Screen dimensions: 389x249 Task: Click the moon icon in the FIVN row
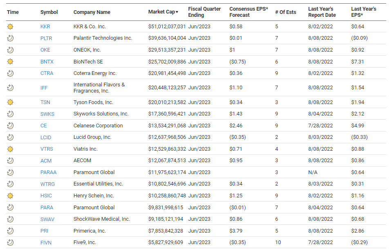point(10,242)
